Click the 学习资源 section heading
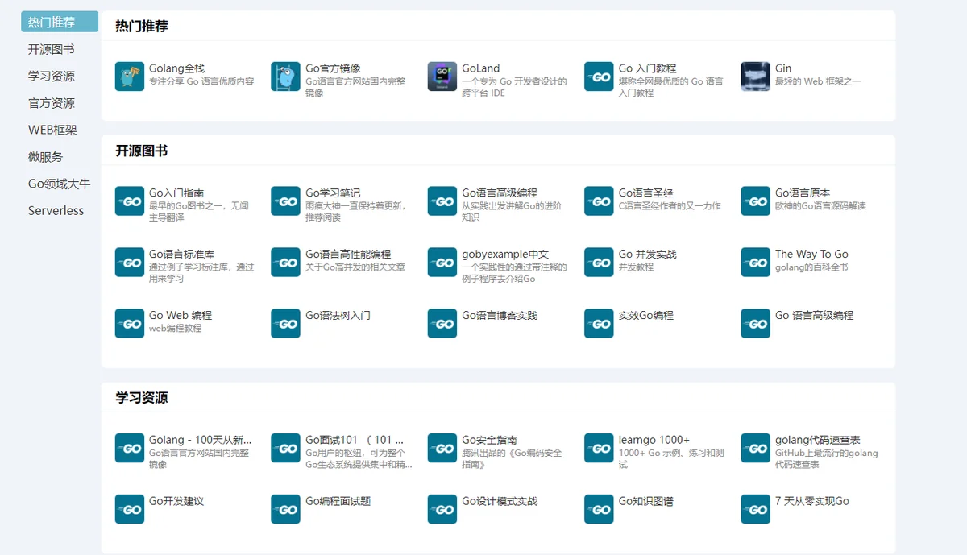 click(142, 398)
